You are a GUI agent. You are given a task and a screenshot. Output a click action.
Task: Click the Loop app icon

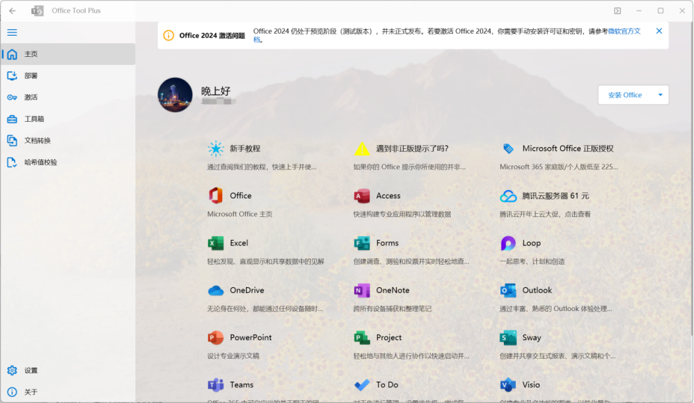click(x=508, y=243)
